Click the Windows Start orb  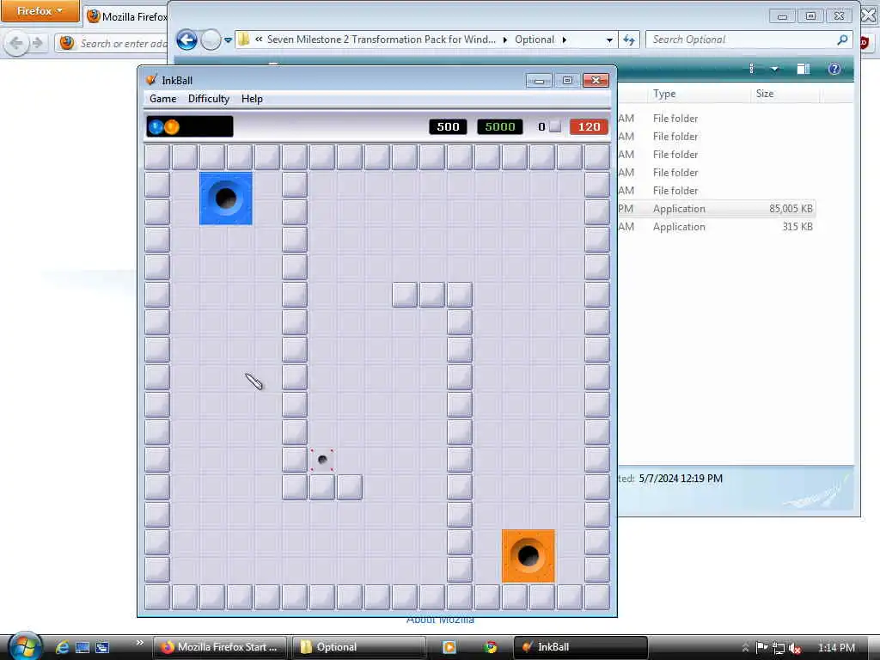pyautogui.click(x=25, y=646)
